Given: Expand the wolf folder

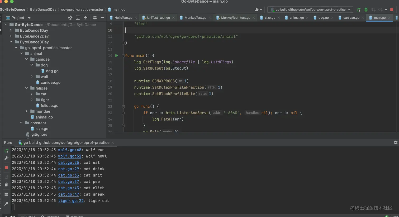Looking at the screenshot, I should coord(32,77).
